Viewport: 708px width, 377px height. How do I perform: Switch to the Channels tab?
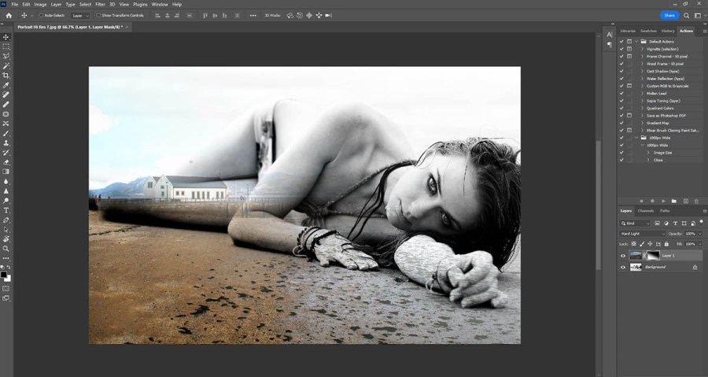(x=646, y=211)
